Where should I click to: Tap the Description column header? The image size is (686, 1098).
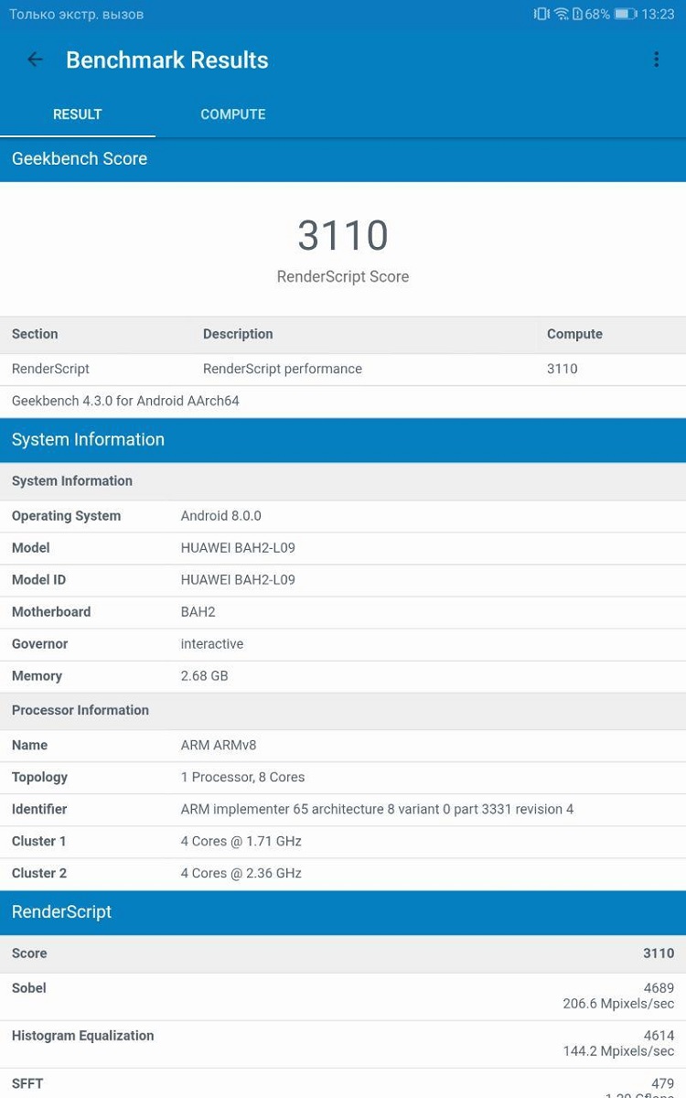coord(238,334)
